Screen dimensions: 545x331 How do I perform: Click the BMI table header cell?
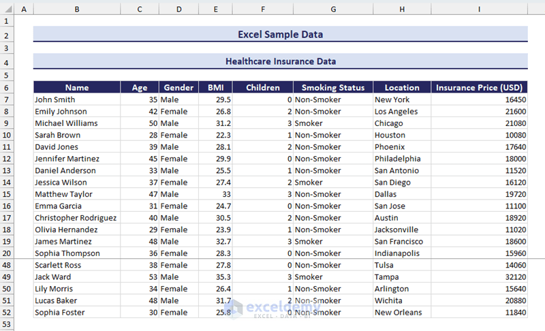click(x=215, y=87)
